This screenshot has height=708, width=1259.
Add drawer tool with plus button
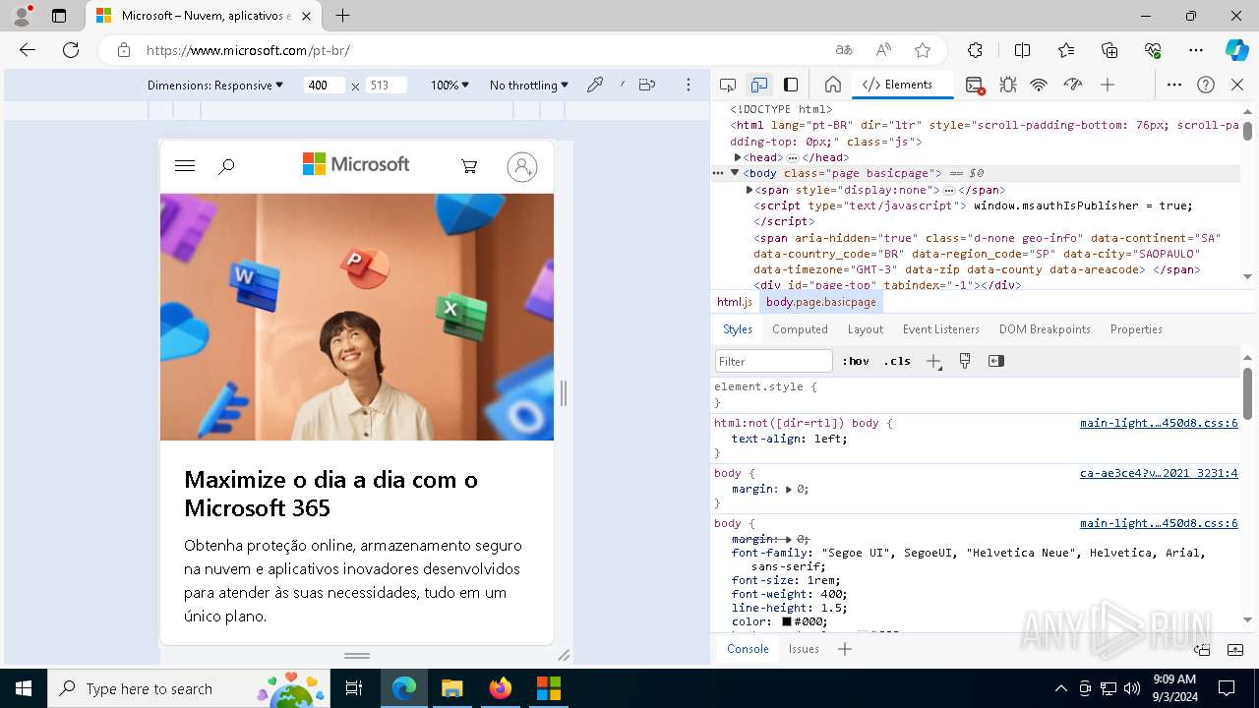(844, 649)
